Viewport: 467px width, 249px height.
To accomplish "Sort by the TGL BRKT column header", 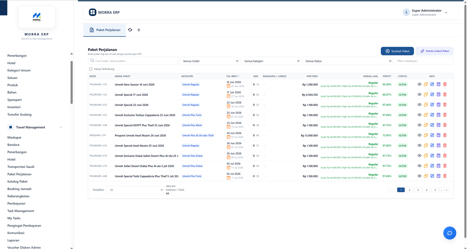I will click(233, 76).
